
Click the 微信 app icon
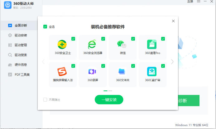click(122, 44)
